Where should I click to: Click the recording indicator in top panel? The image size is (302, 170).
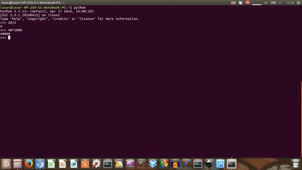(x=234, y=3)
